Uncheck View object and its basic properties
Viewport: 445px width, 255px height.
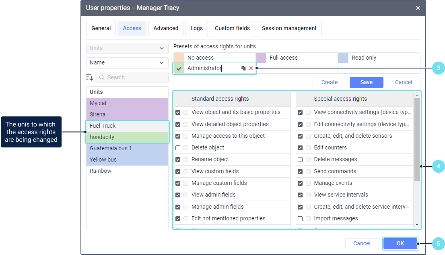pyautogui.click(x=178, y=112)
